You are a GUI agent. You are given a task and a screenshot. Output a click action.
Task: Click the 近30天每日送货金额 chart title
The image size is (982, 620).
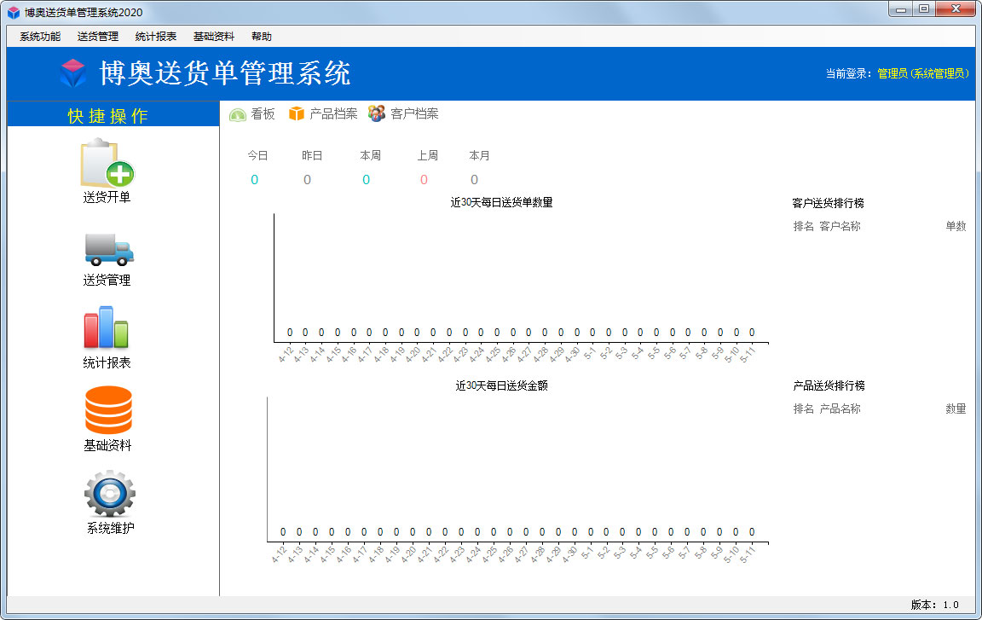tap(501, 385)
